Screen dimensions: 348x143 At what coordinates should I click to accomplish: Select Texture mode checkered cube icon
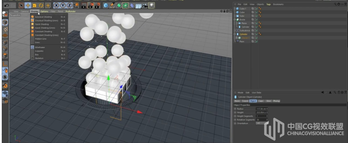5,29
